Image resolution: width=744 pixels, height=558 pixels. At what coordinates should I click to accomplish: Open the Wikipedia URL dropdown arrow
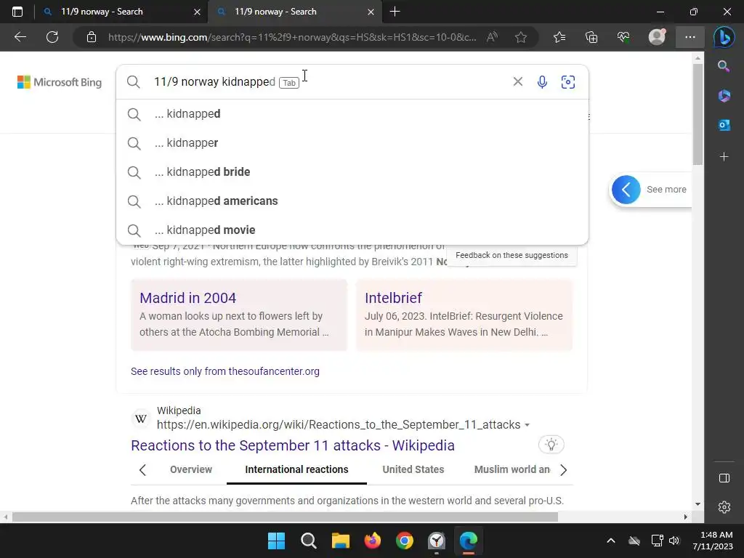click(x=527, y=425)
